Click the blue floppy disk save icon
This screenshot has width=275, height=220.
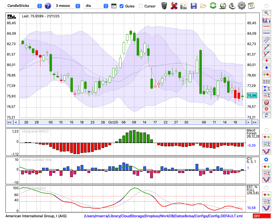click(x=194, y=5)
